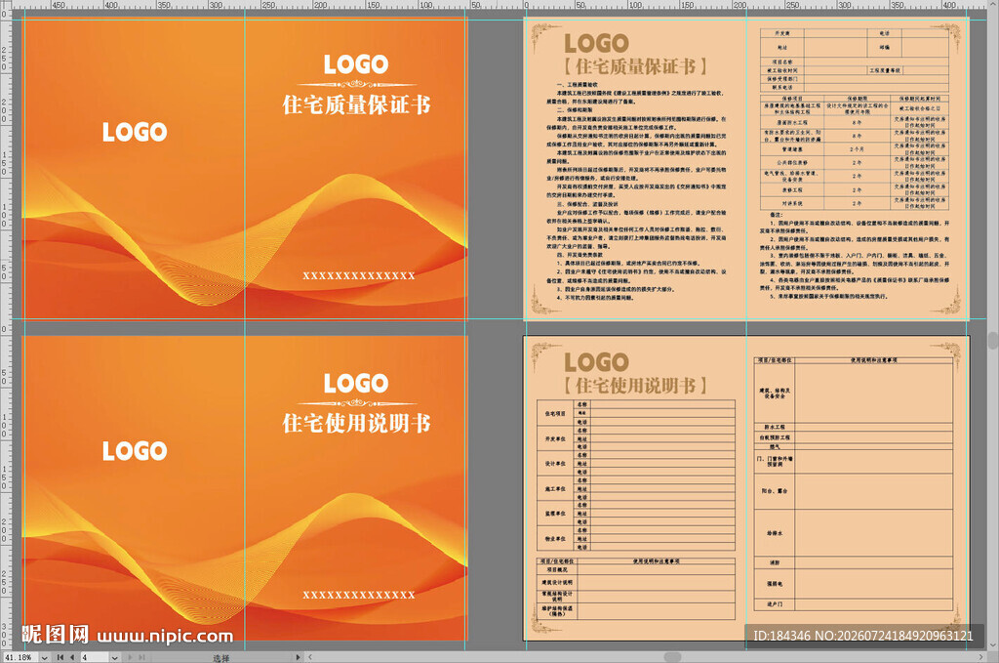Select the back cover LOGO on bottom artboard
999x663 pixels.
(x=135, y=451)
